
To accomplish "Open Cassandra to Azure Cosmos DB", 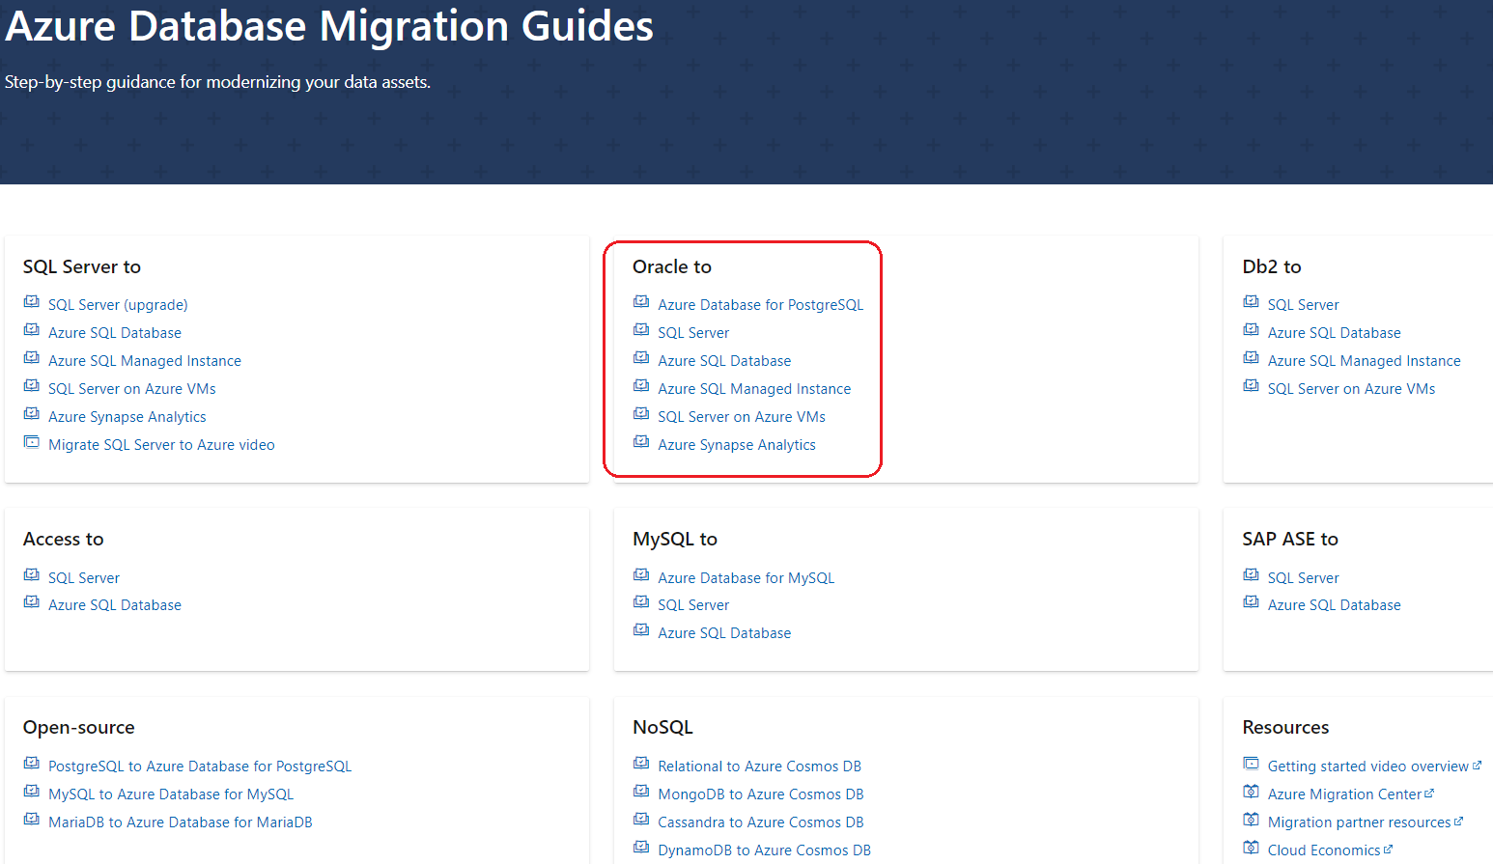I will point(761,822).
